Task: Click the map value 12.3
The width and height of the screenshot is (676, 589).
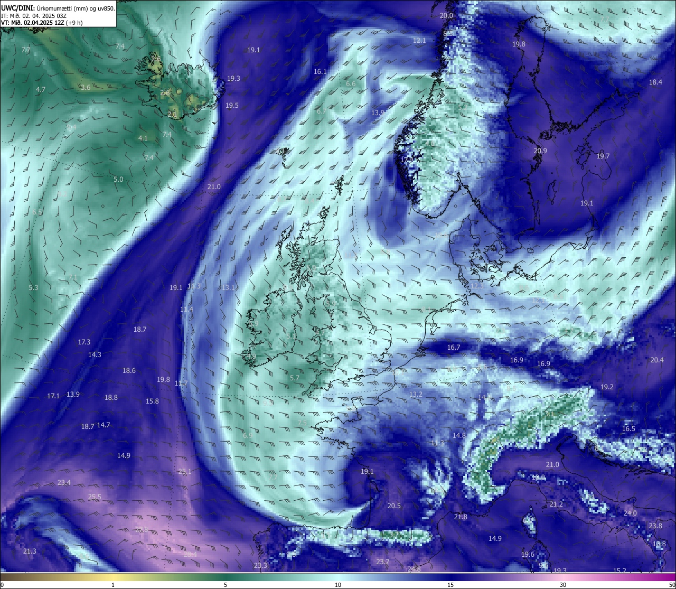Action: (477, 286)
